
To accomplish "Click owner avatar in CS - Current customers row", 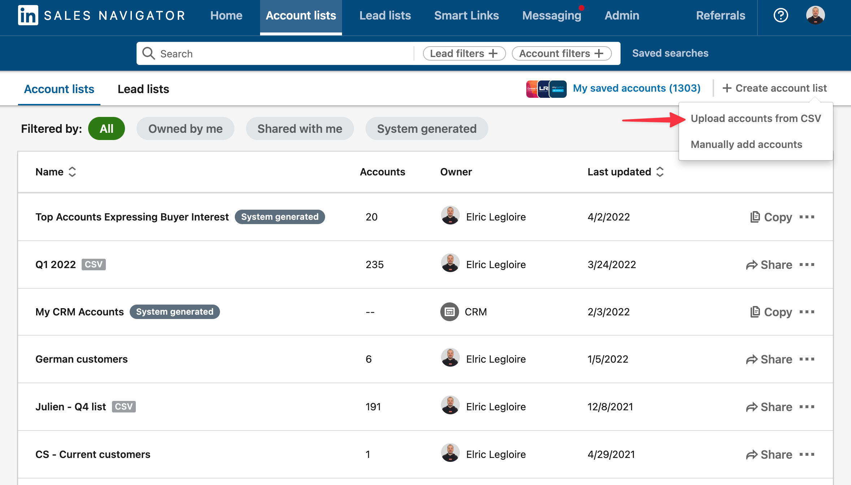I will (x=450, y=453).
